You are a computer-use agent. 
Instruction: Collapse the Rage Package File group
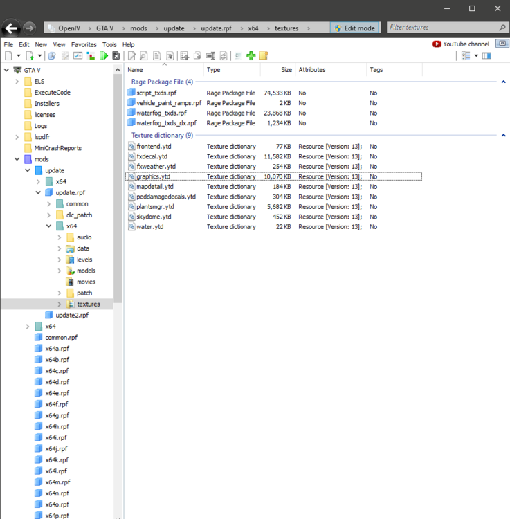(x=503, y=82)
